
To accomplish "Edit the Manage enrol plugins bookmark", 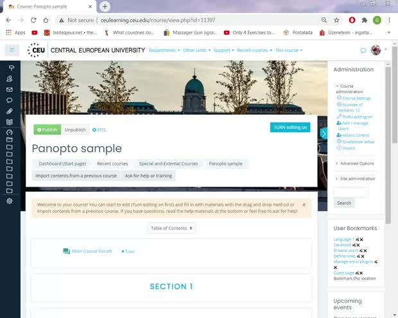I will pos(376,262).
